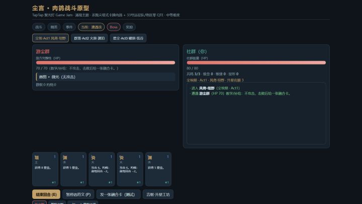
Task: Select the 战斗 encounter pill
Action: pos(39,27)
